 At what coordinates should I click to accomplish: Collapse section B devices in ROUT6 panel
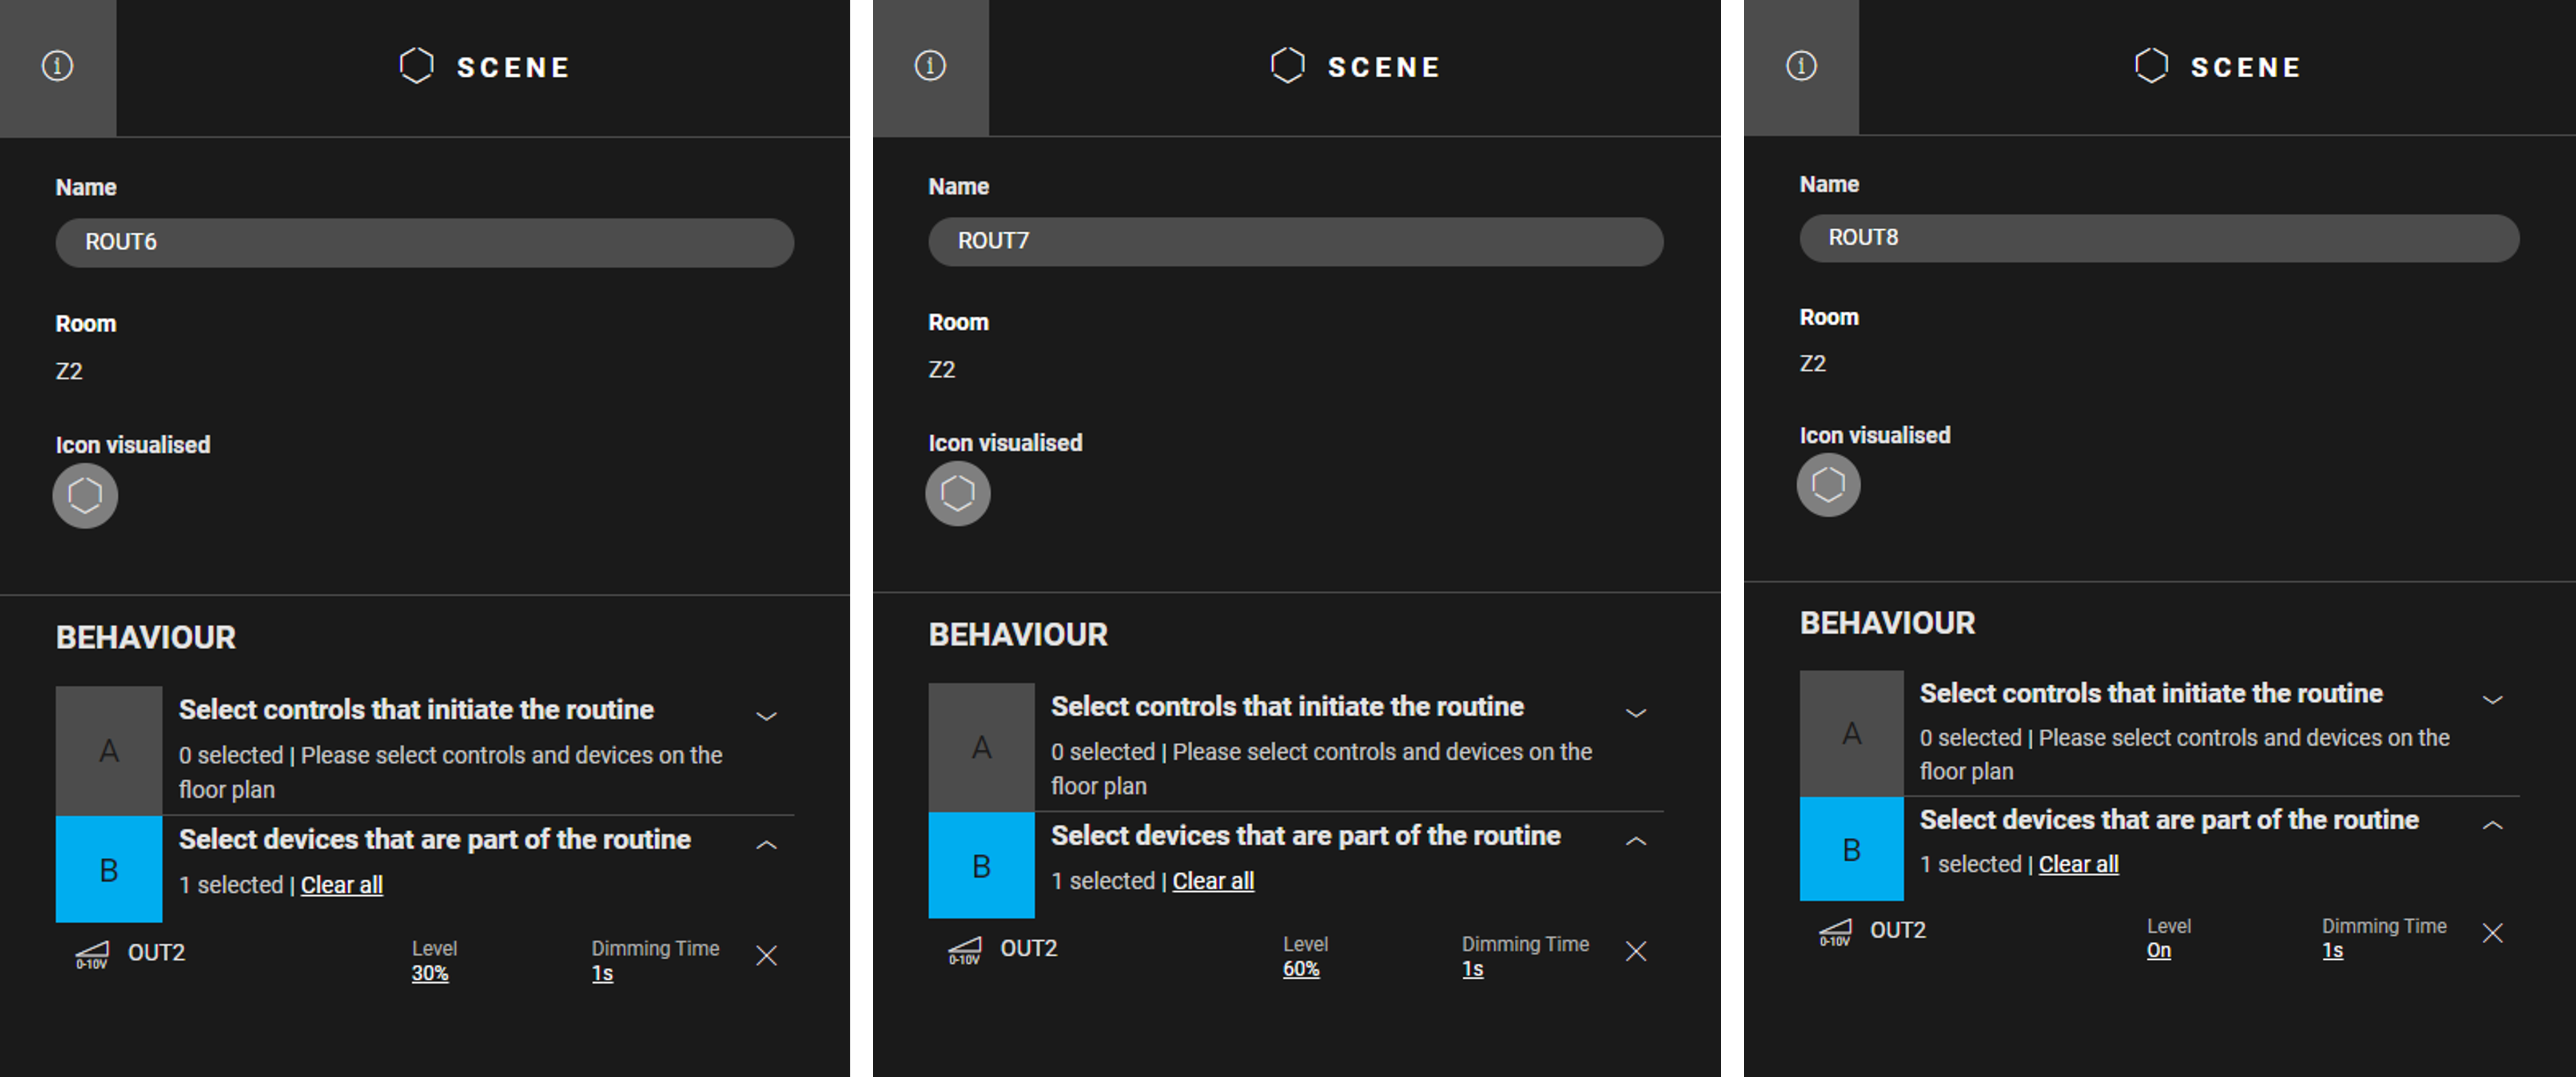click(766, 845)
